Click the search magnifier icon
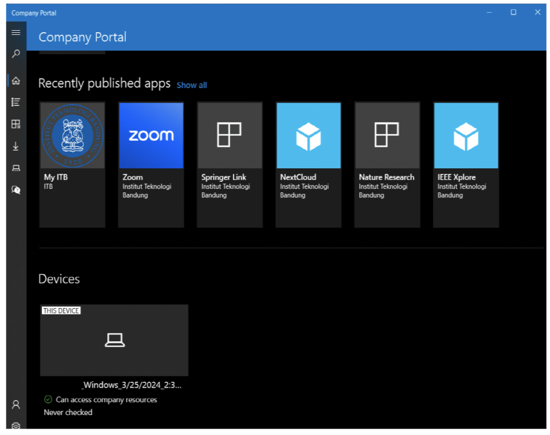The image size is (550, 435). click(16, 54)
